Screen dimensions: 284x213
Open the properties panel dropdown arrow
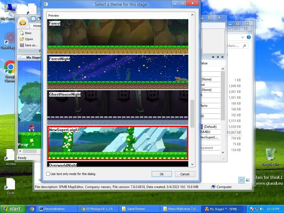pyautogui.click(x=213, y=57)
